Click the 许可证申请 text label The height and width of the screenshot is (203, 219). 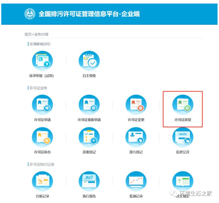coord(42,120)
